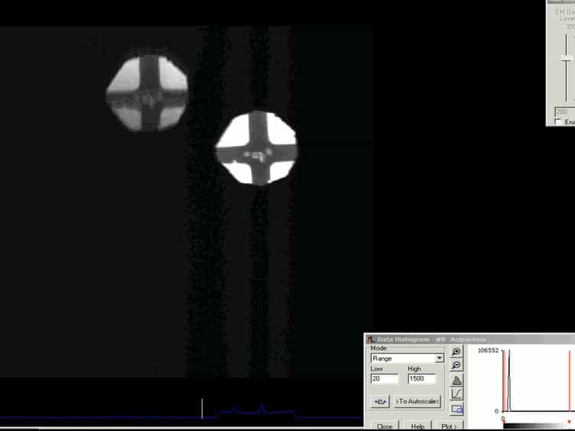Zoom out of the histogram plot
Viewport: 575px width, 431px height.
456,365
